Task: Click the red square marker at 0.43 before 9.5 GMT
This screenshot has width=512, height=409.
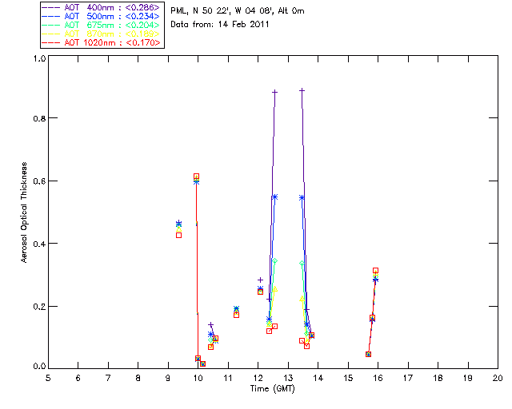Action: point(178,235)
